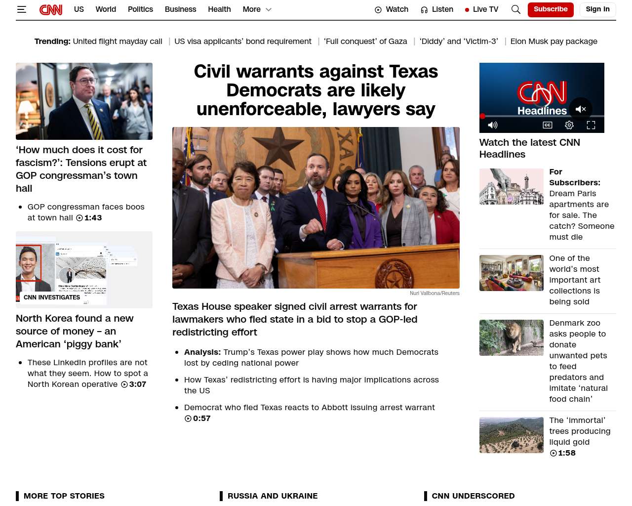Click the Watch play icon in header
Image resolution: width=632 pixels, height=506 pixels.
tap(378, 10)
